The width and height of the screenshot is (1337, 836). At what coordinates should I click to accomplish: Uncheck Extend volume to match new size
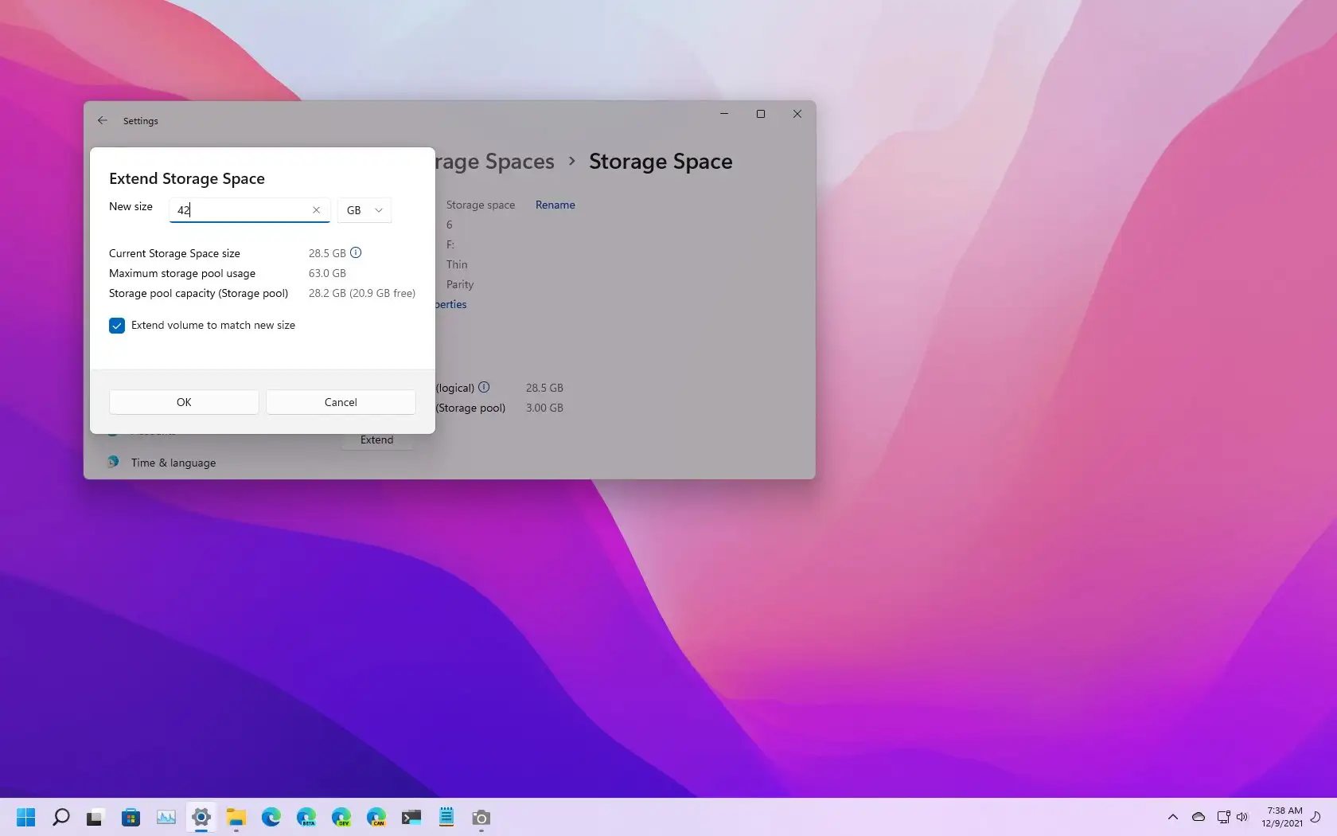click(x=117, y=326)
